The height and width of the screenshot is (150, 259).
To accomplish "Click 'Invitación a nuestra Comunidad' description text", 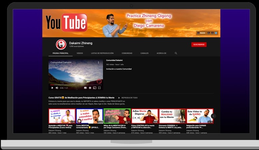I will pos(119,69).
